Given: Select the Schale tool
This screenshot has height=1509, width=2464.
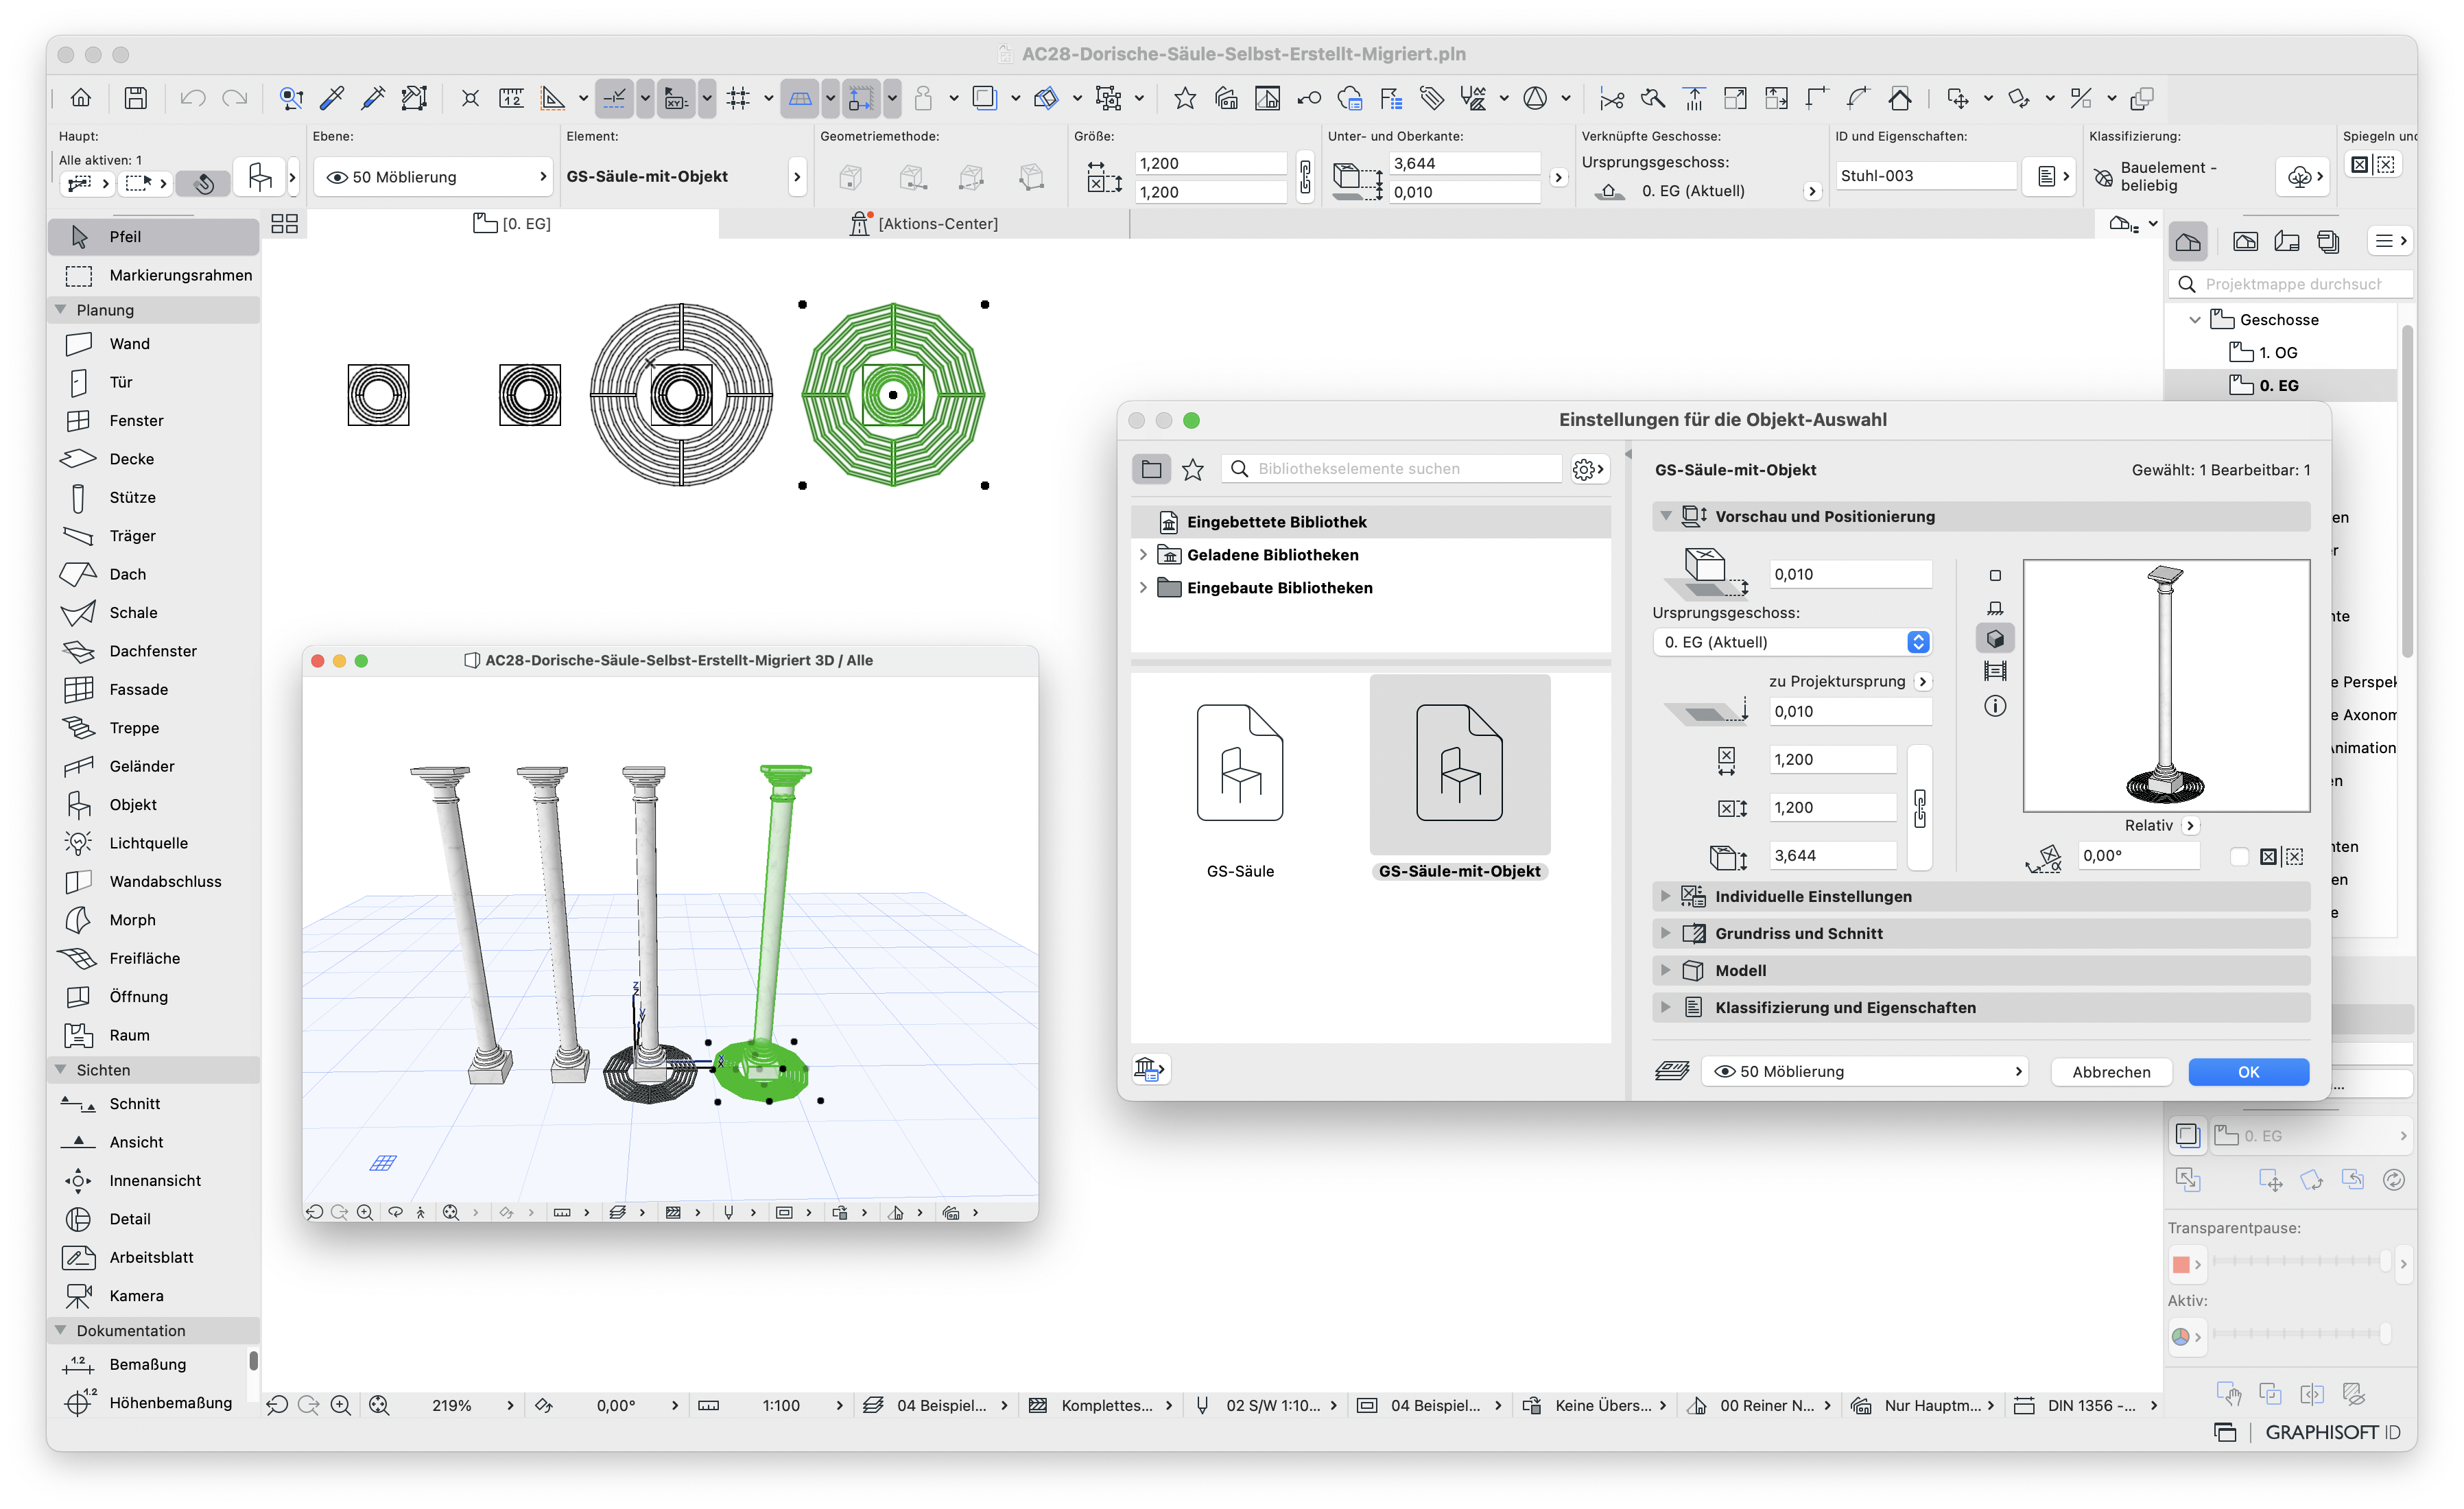Looking at the screenshot, I should 153,612.
